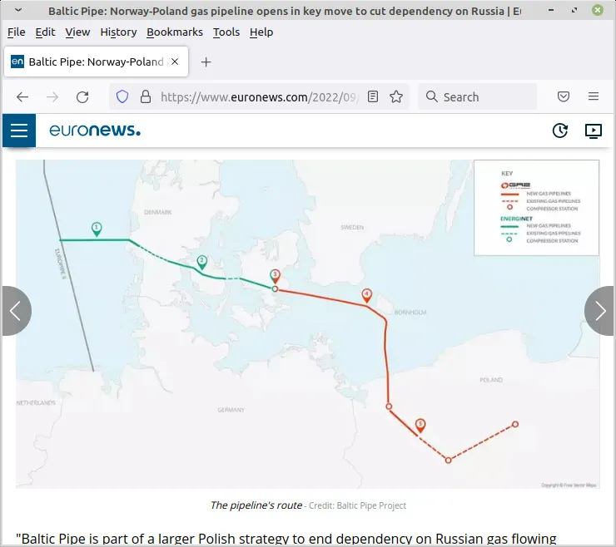
Task: Expand the window title dropdown chevron
Action: [18, 10]
